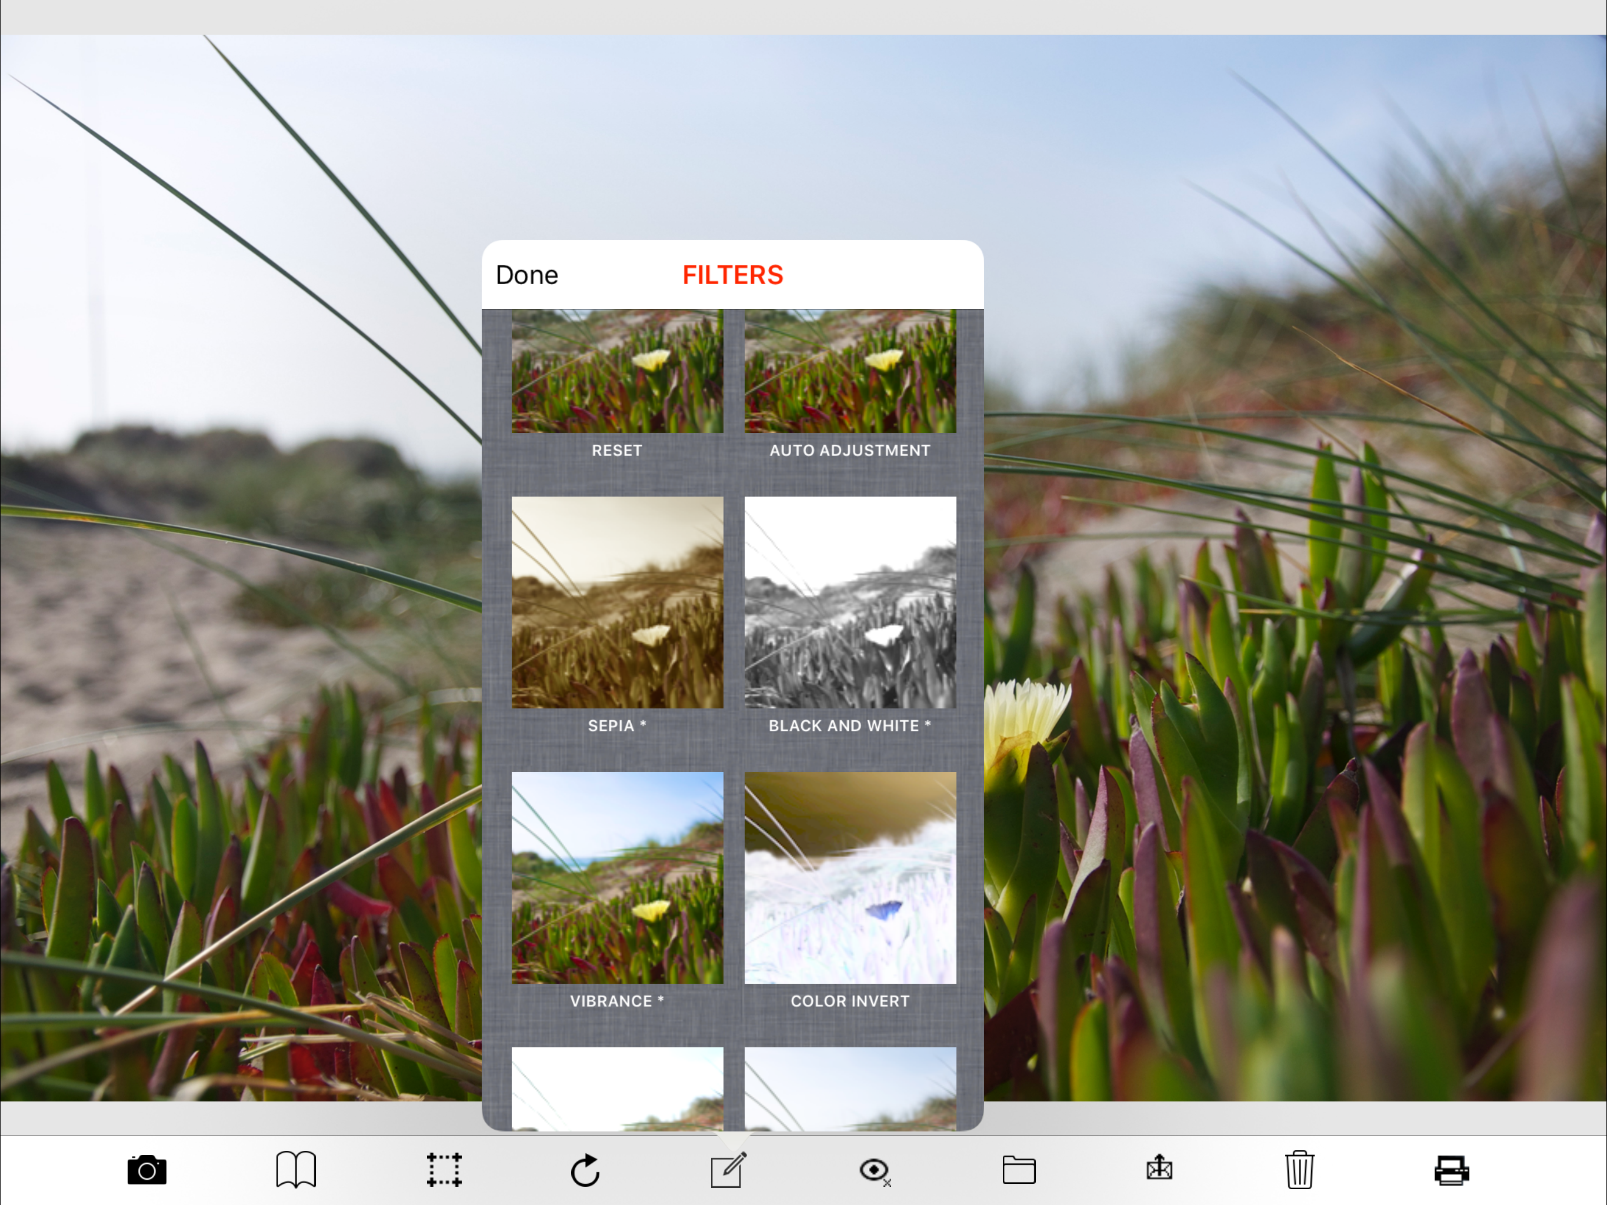Image resolution: width=1607 pixels, height=1205 pixels.
Task: Select the crop selection tool
Action: click(x=444, y=1170)
